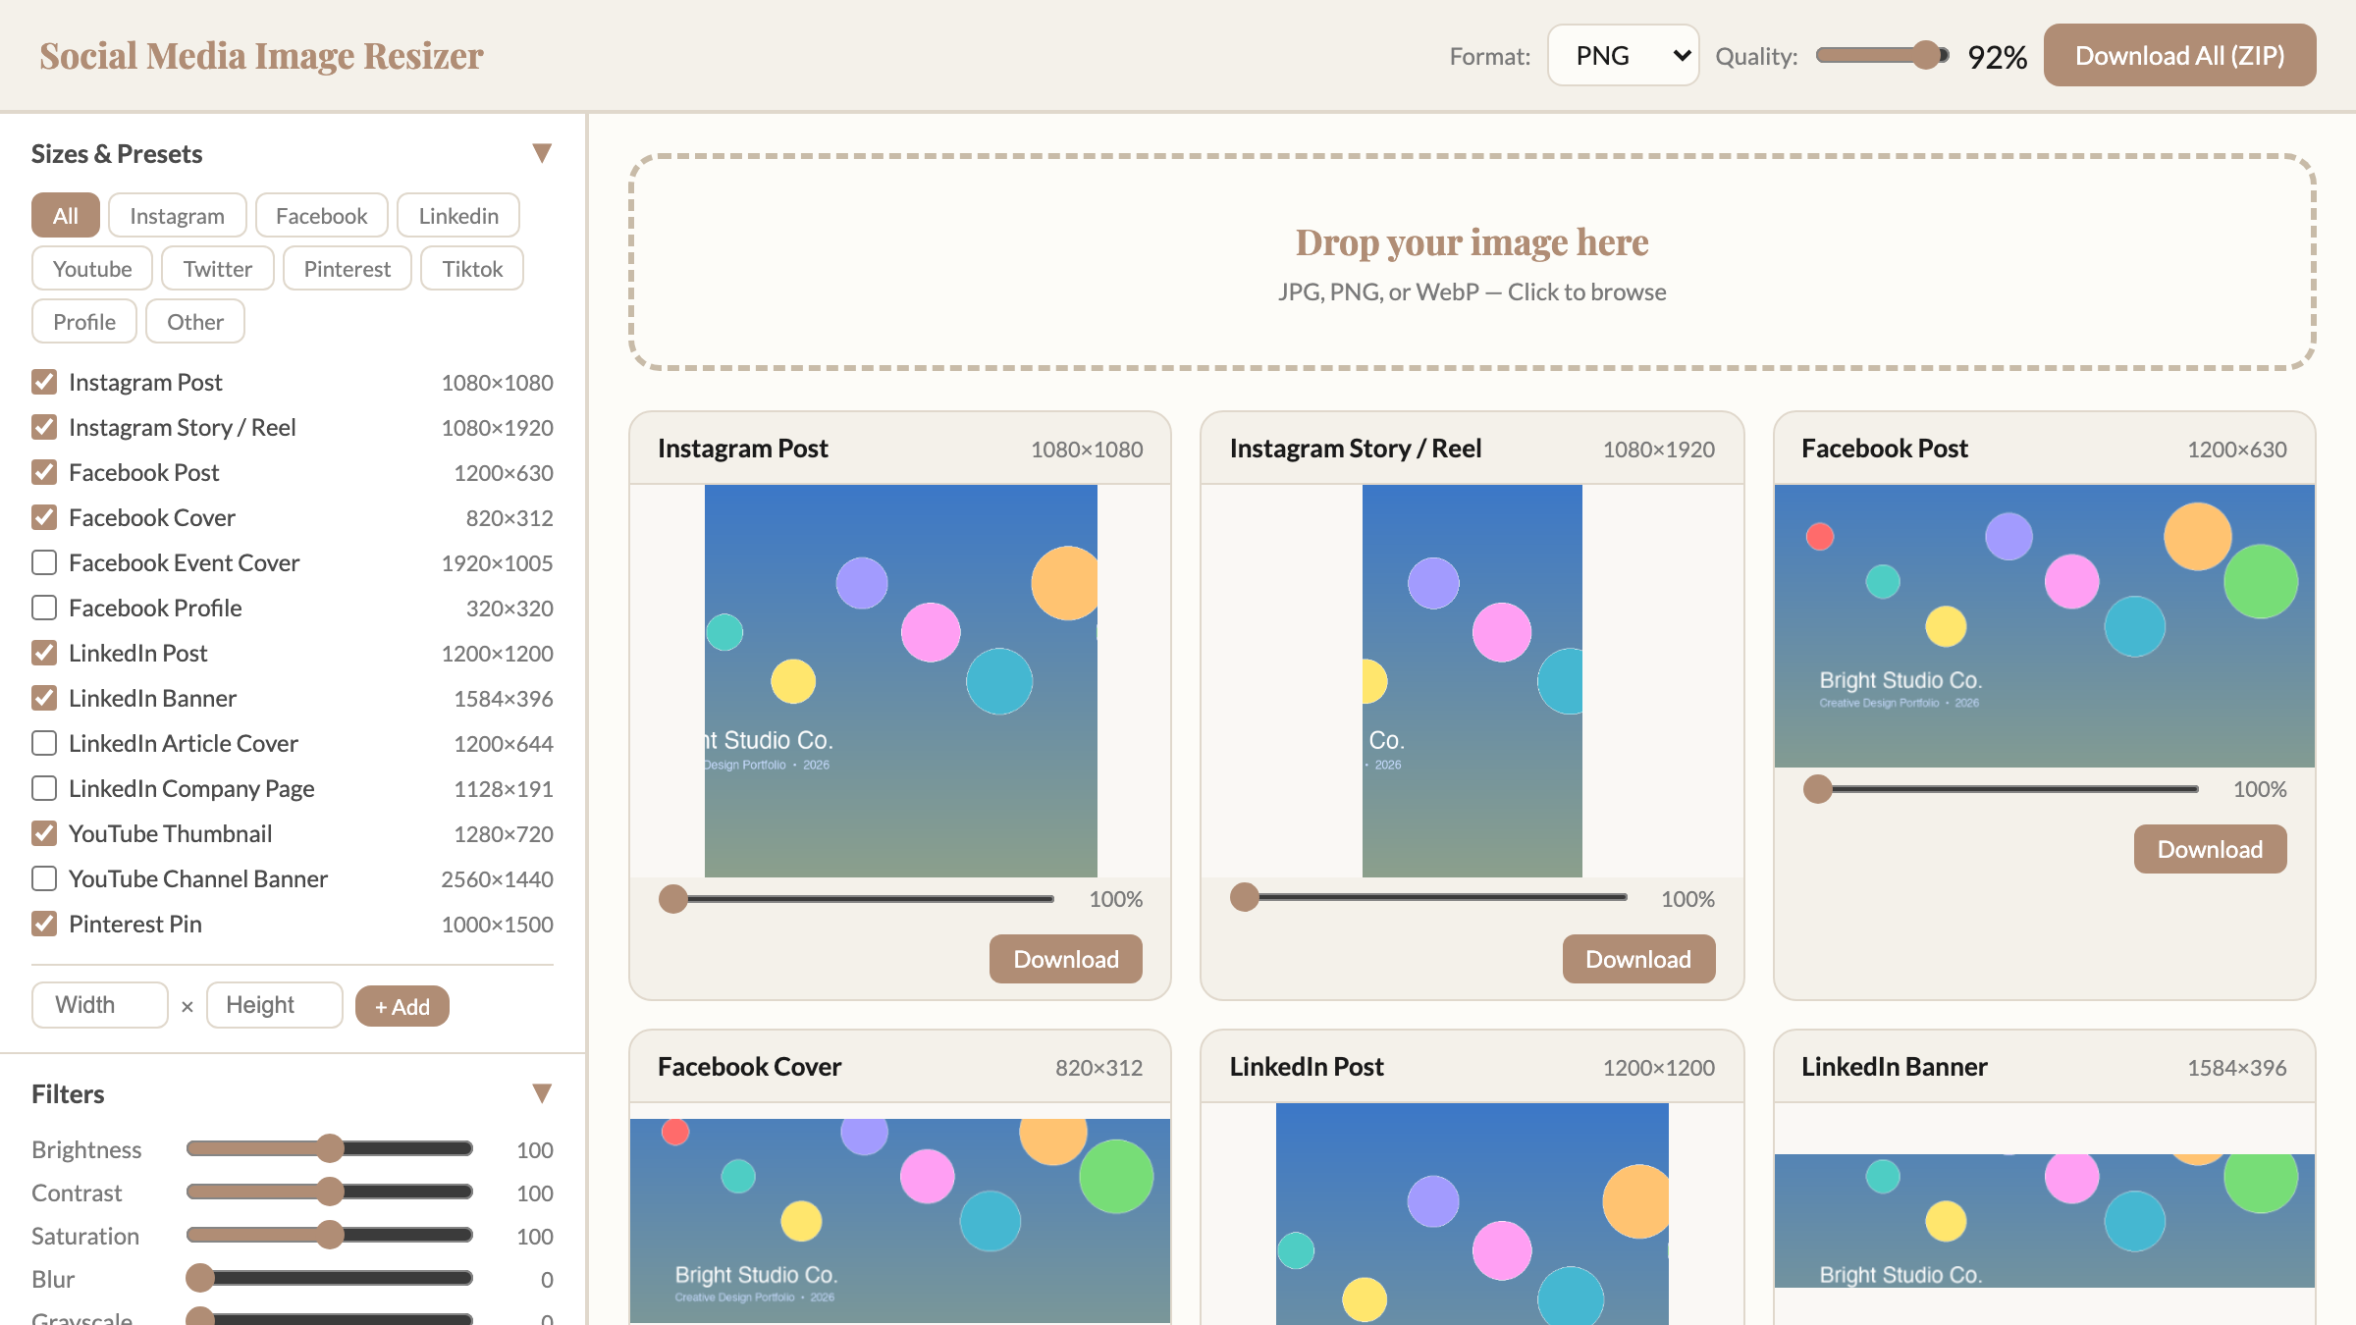2356x1325 pixels.
Task: Click the Facebook Cover preview image
Action: 900,1221
